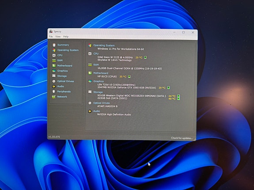
Task: Select Peripherals in the sidebar
Action: coord(64,92)
